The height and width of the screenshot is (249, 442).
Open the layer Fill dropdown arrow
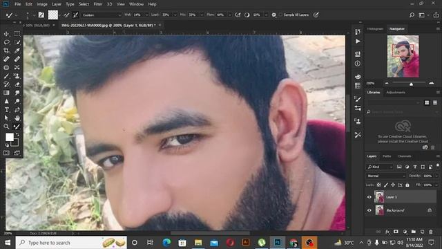point(436,185)
